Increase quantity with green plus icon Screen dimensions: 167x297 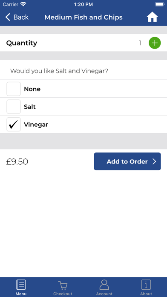155,43
